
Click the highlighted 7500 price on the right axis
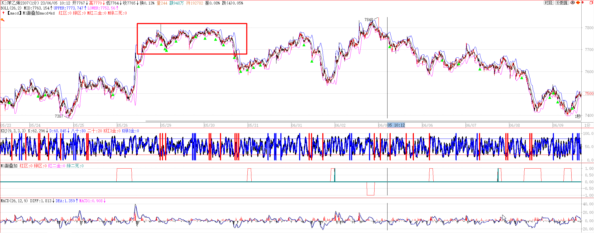coord(589,94)
